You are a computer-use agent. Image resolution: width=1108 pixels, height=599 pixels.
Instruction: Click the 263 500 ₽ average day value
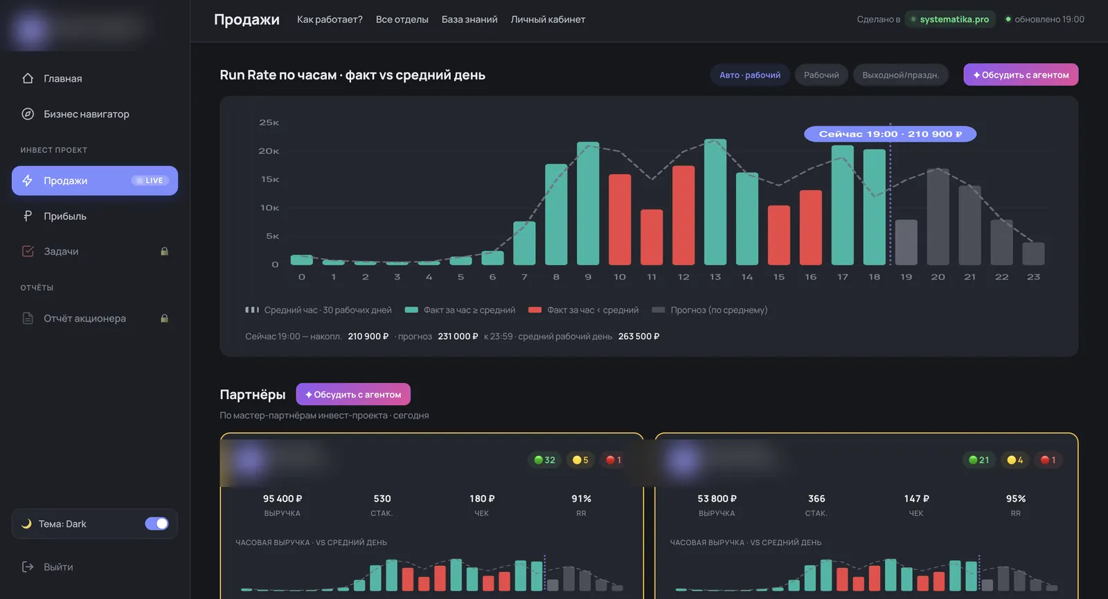click(638, 336)
